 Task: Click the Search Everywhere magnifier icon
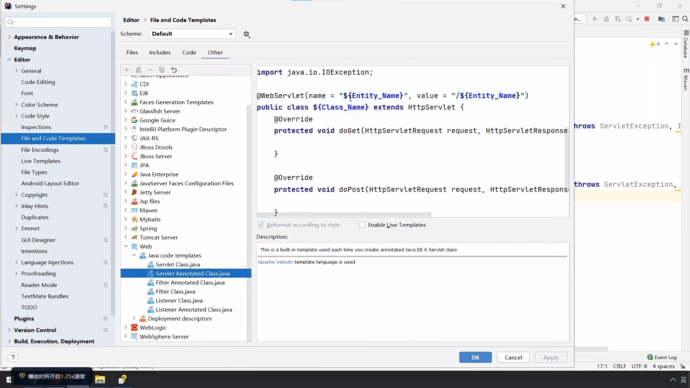point(685,19)
